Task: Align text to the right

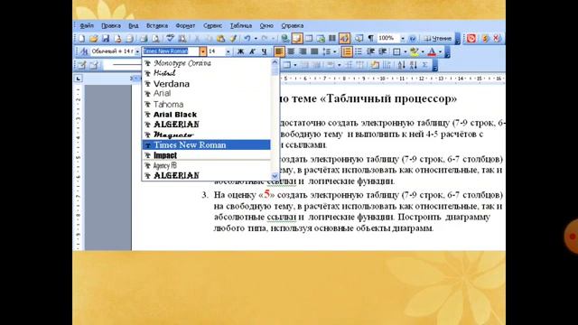Action: (303, 51)
